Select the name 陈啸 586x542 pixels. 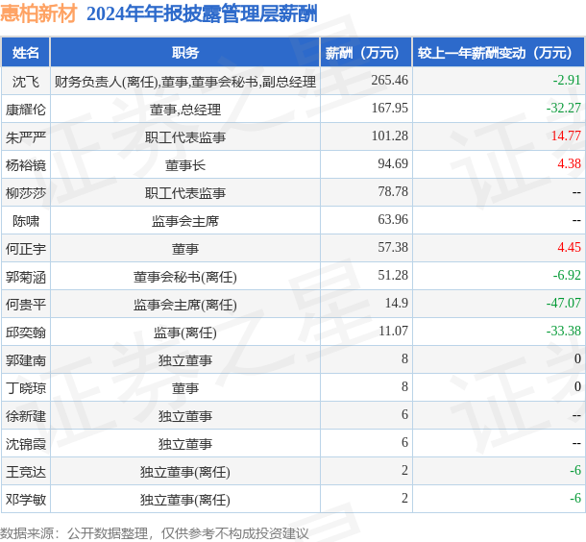[25, 221]
